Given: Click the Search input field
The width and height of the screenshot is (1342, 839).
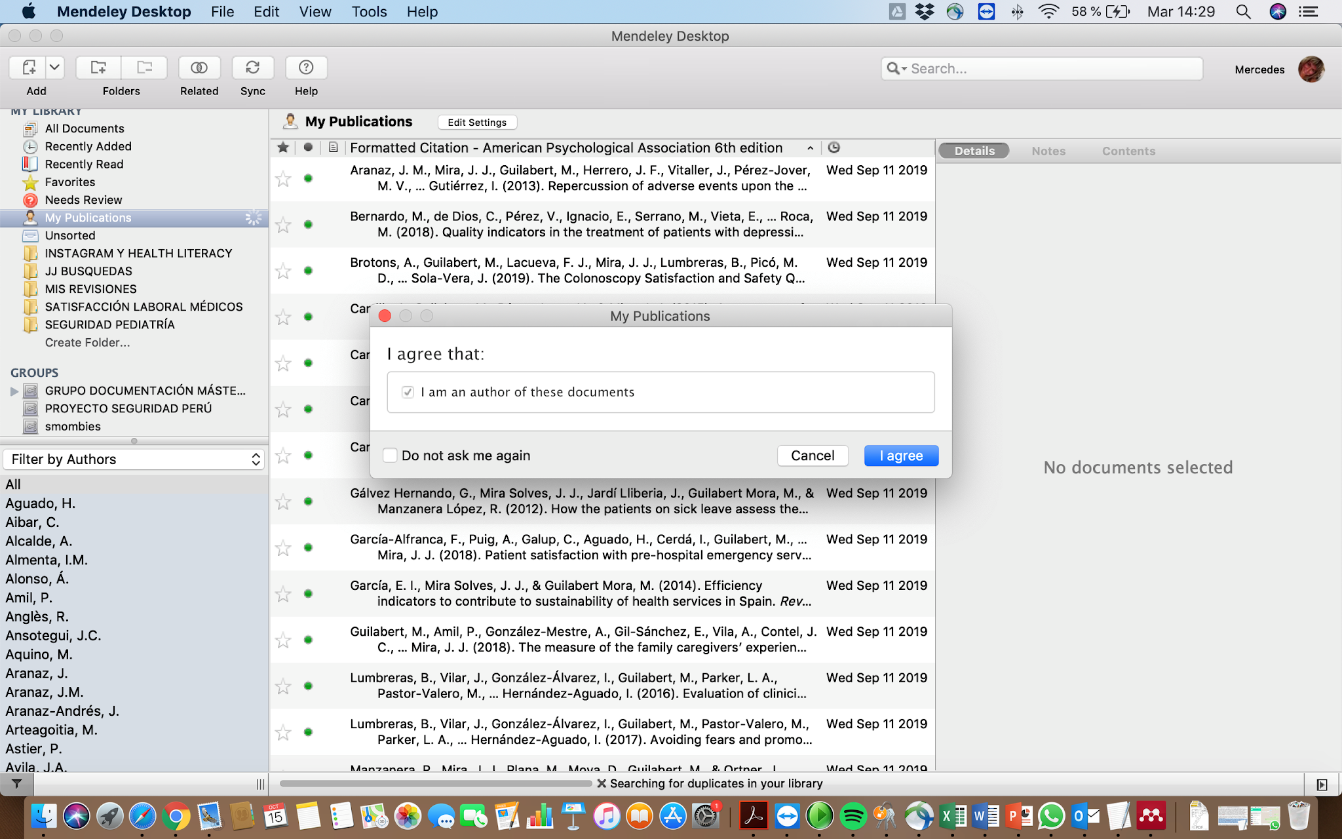Looking at the screenshot, I should pyautogui.click(x=1048, y=69).
